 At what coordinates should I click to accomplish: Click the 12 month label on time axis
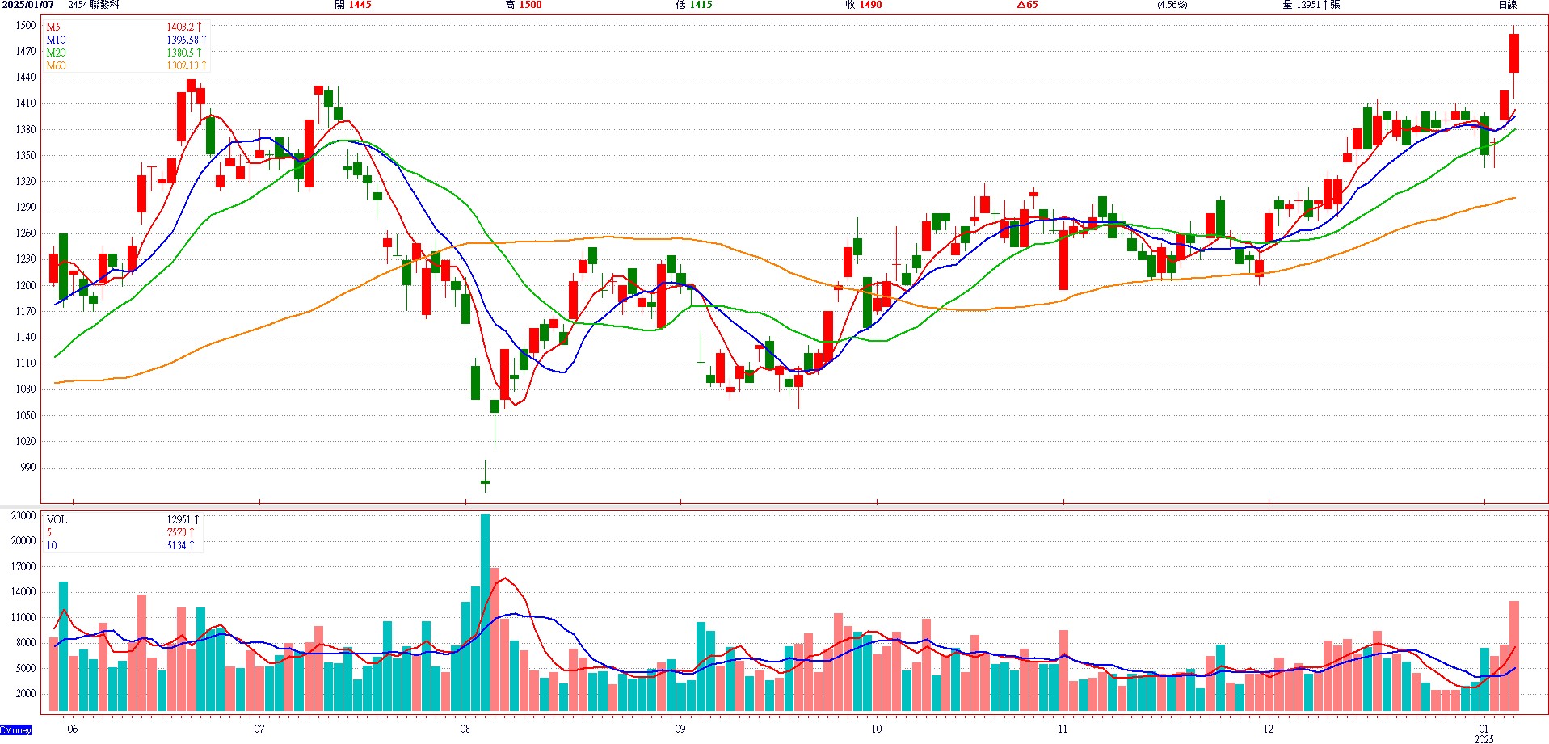pos(1269,729)
